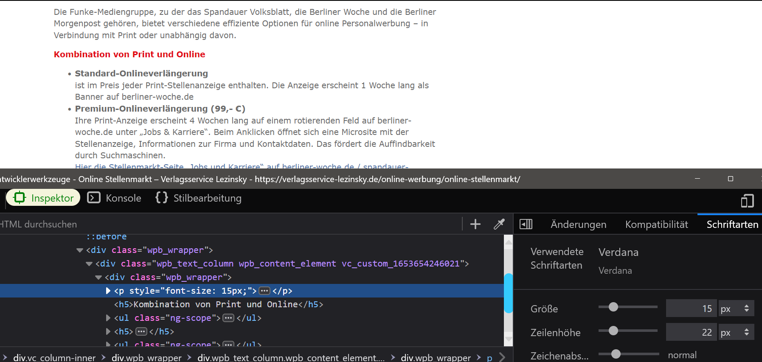This screenshot has height=362, width=762.
Task: Select the Inspektor tool tab
Action: (43, 198)
